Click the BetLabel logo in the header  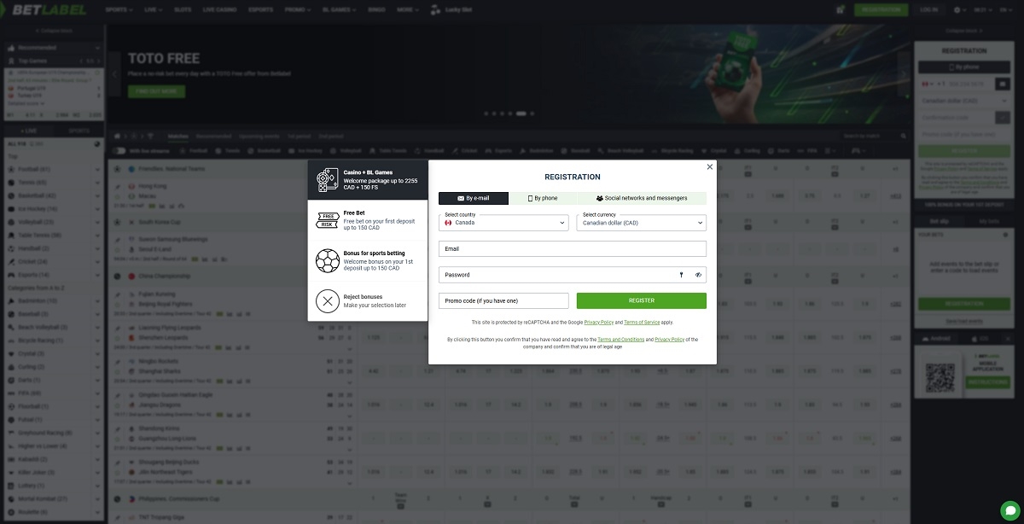coord(49,10)
